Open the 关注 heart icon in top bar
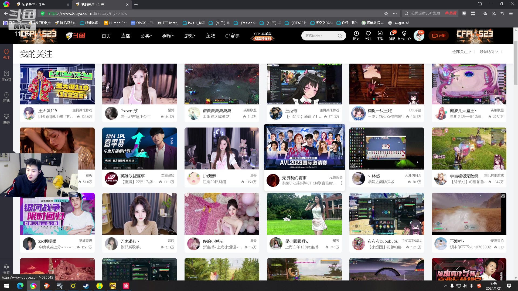Viewport: 518px width, 291px height. [368, 36]
